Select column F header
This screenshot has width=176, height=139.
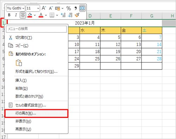click(x=131, y=16)
